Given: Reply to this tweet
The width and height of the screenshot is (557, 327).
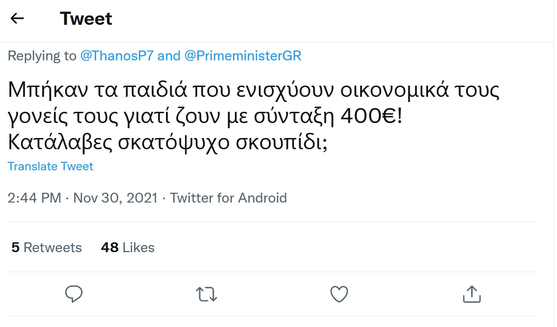Looking at the screenshot, I should pos(74,294).
